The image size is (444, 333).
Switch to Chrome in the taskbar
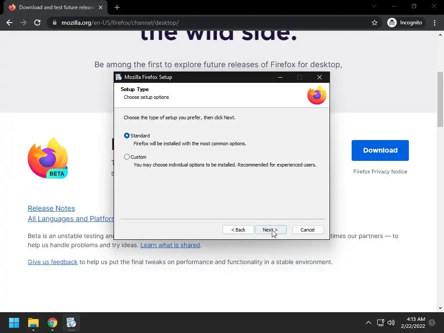(x=52, y=323)
